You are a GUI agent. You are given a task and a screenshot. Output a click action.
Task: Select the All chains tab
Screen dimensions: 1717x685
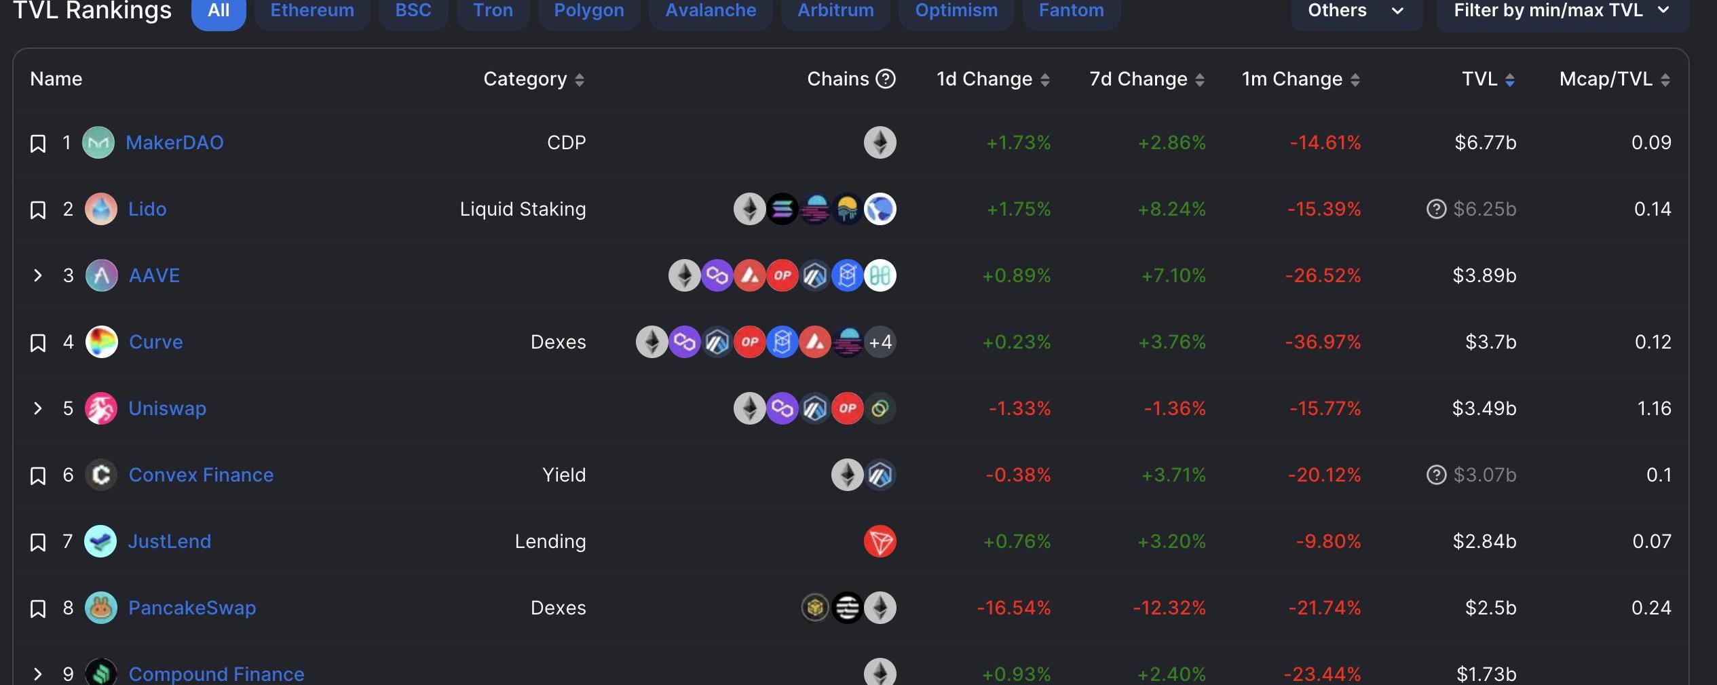point(219,11)
